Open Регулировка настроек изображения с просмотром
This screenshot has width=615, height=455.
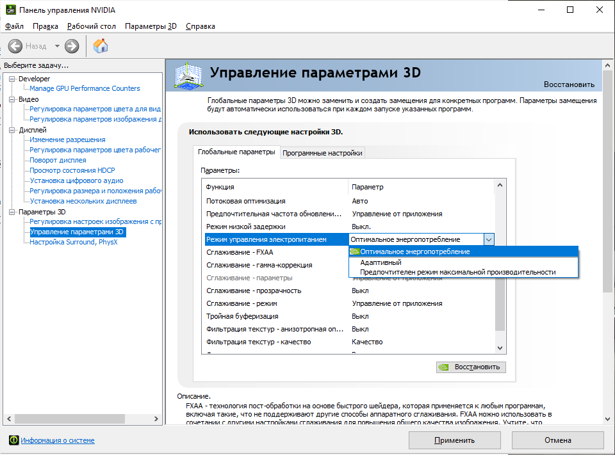point(95,221)
